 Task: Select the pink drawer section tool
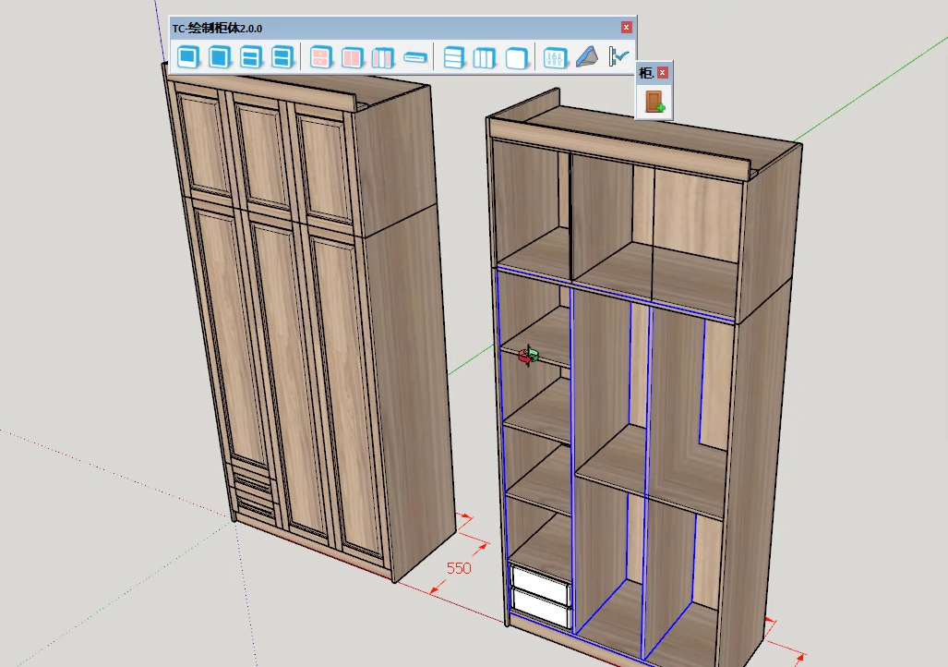tap(320, 56)
